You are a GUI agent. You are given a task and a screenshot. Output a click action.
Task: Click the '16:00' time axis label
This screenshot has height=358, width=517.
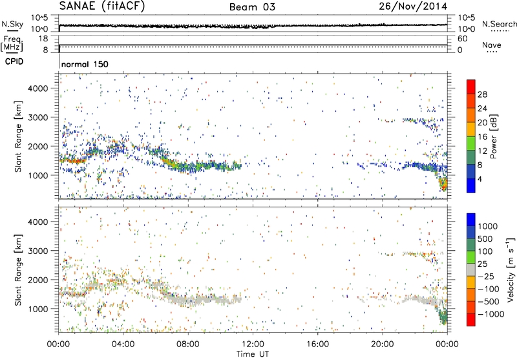click(317, 344)
